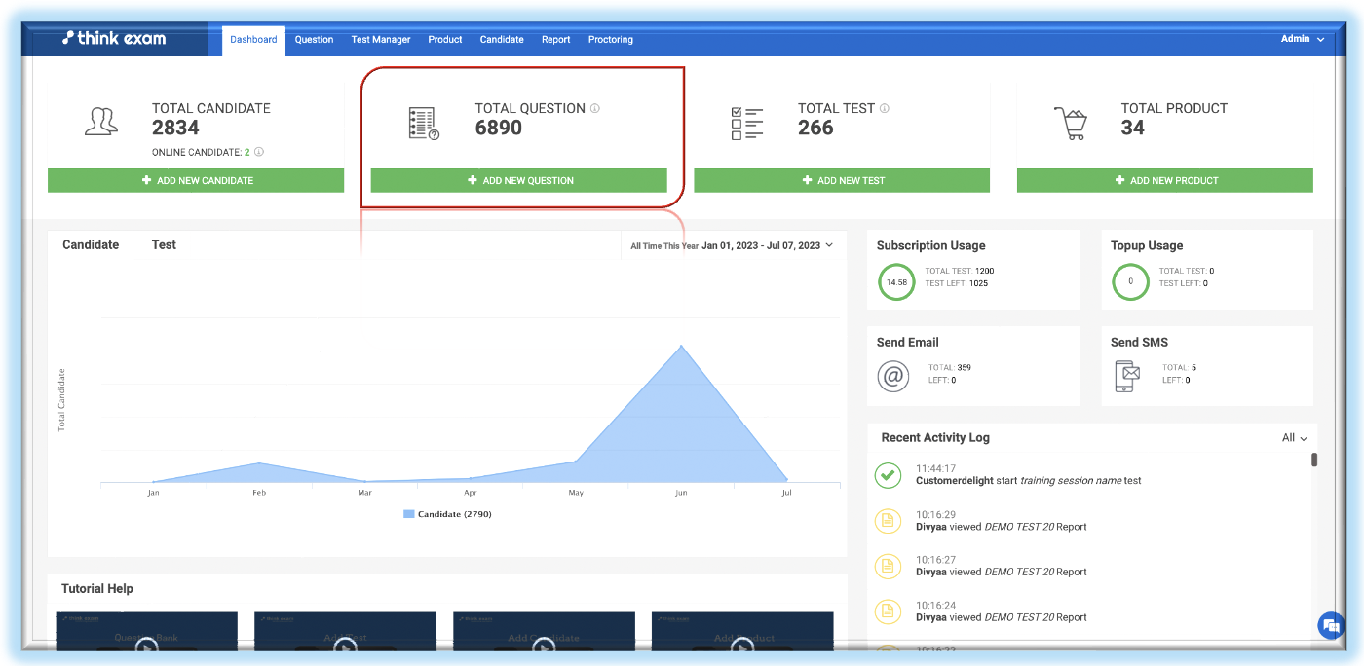Click the Total Candidate people icon
Screen dimensions: 1364x666
click(101, 122)
